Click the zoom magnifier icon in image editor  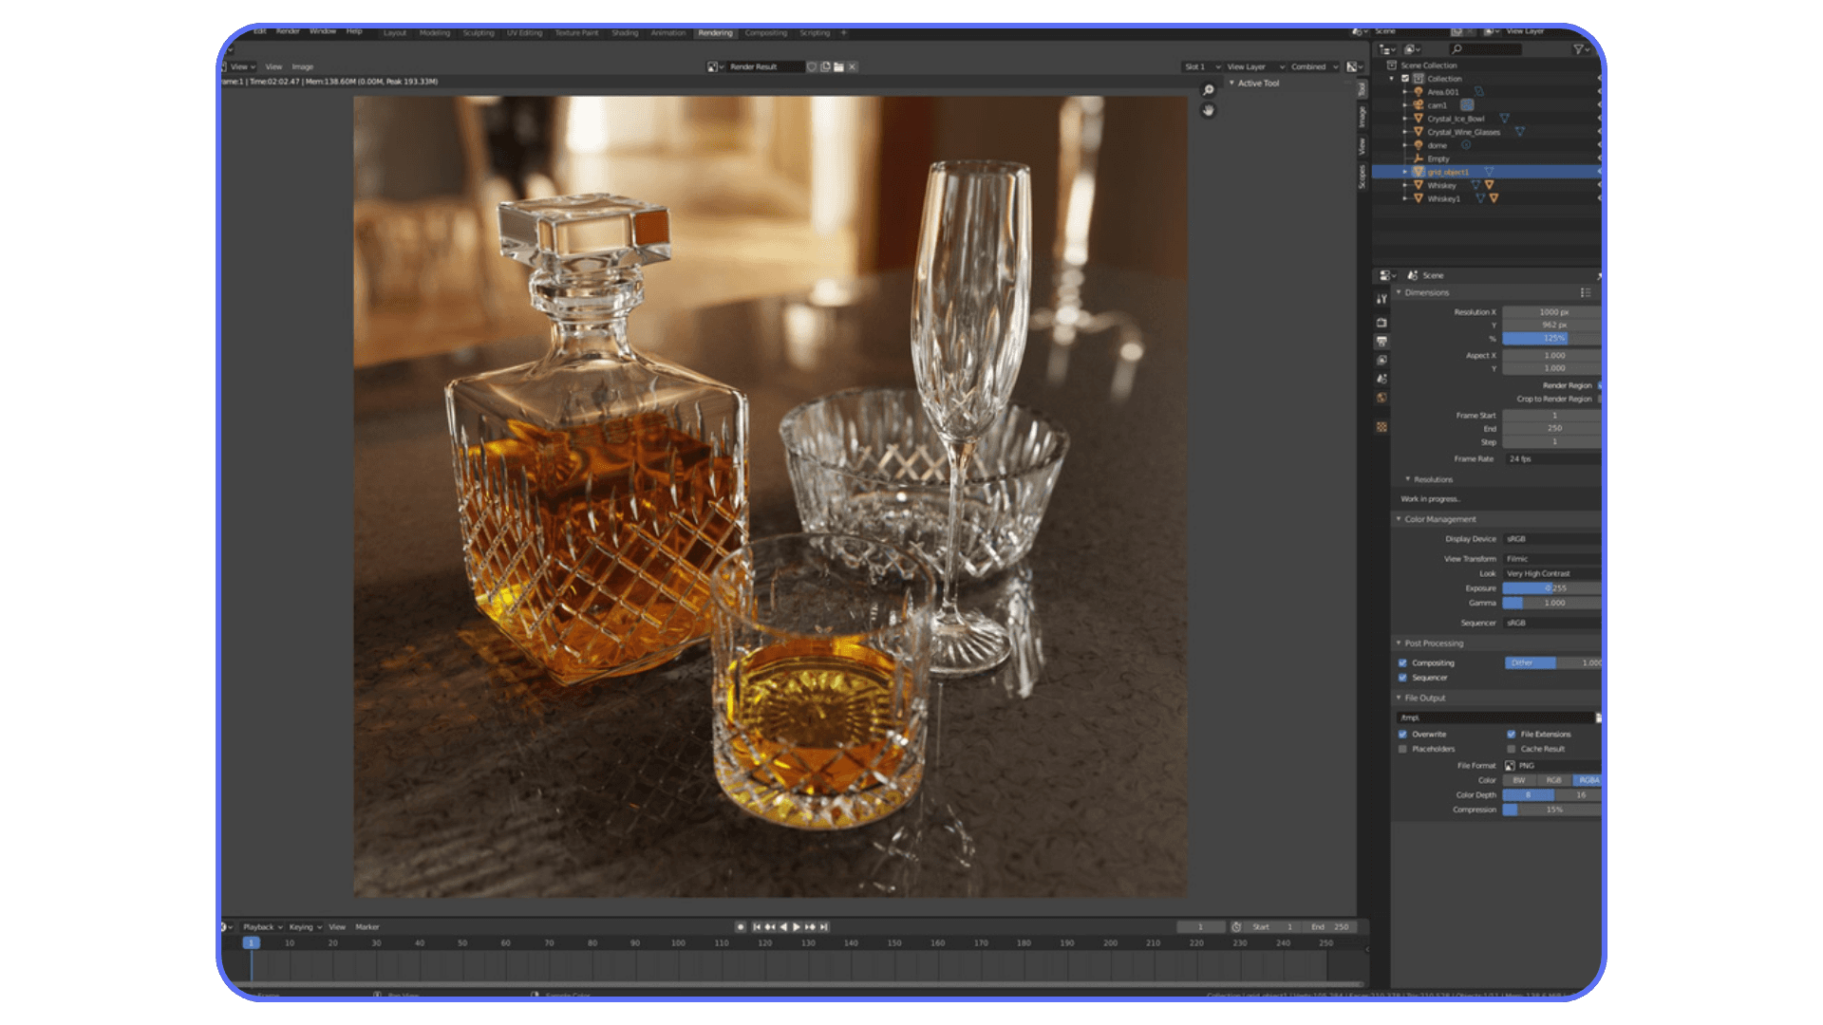tap(1208, 89)
